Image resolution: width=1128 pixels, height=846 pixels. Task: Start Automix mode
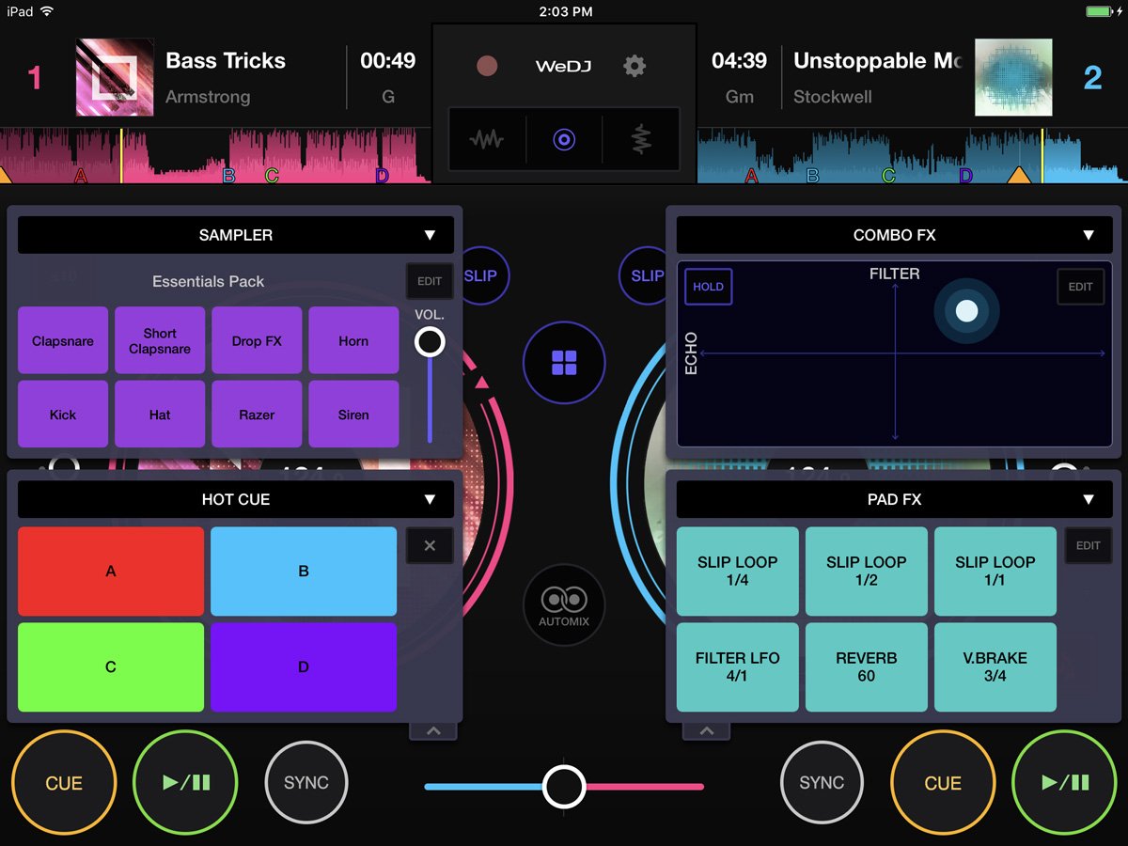(564, 604)
